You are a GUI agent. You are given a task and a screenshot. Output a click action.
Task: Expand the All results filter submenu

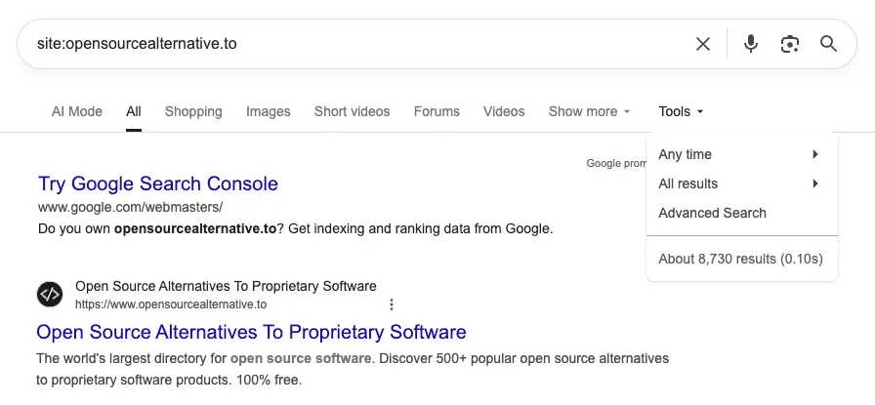(x=741, y=183)
